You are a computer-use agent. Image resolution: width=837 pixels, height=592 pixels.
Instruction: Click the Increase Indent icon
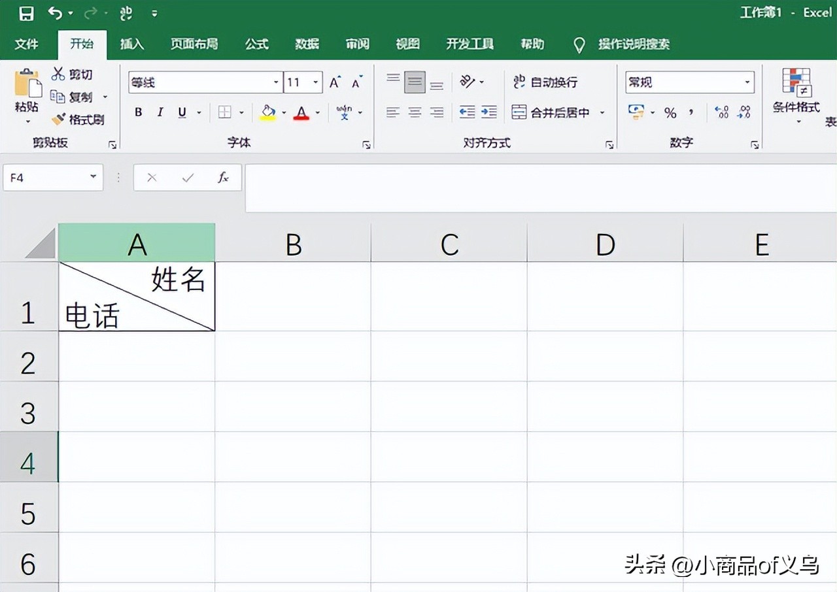(489, 112)
